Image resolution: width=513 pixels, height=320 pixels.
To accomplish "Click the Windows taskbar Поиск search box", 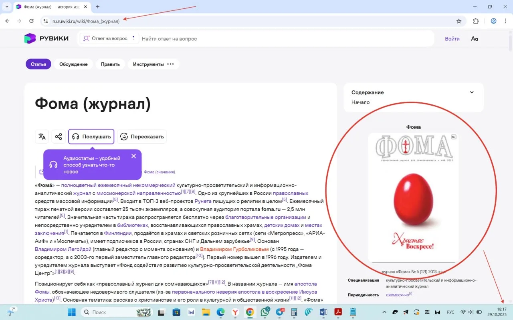I will click(x=117, y=312).
